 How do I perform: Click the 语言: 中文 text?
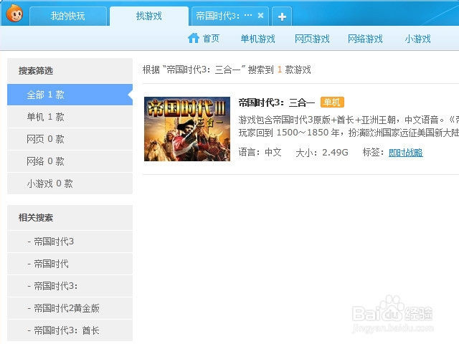[260, 153]
